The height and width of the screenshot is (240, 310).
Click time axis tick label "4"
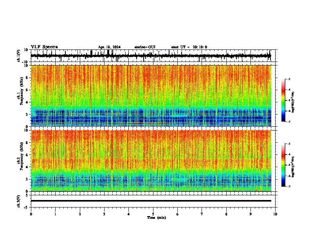point(129,214)
